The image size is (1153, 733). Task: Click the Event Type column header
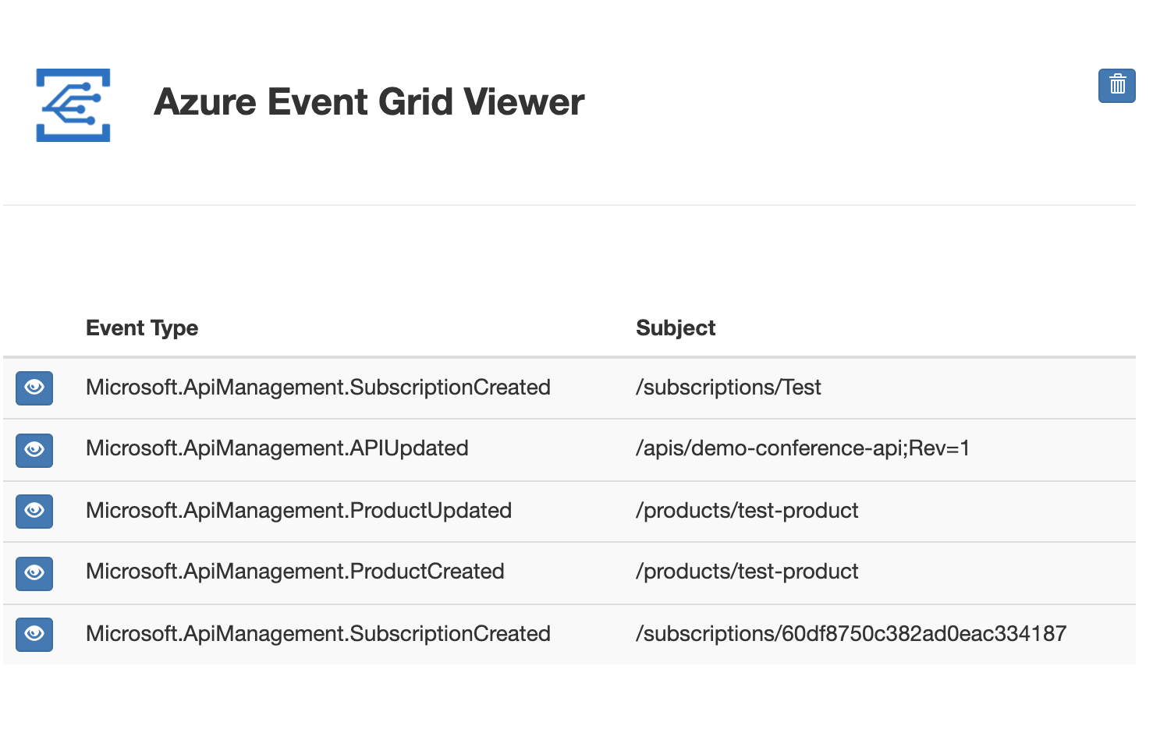pos(142,328)
